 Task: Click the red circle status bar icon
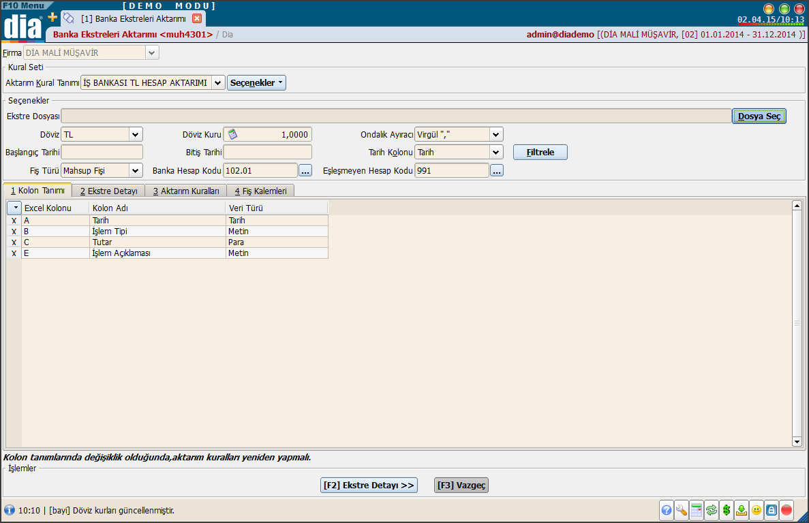tap(787, 510)
